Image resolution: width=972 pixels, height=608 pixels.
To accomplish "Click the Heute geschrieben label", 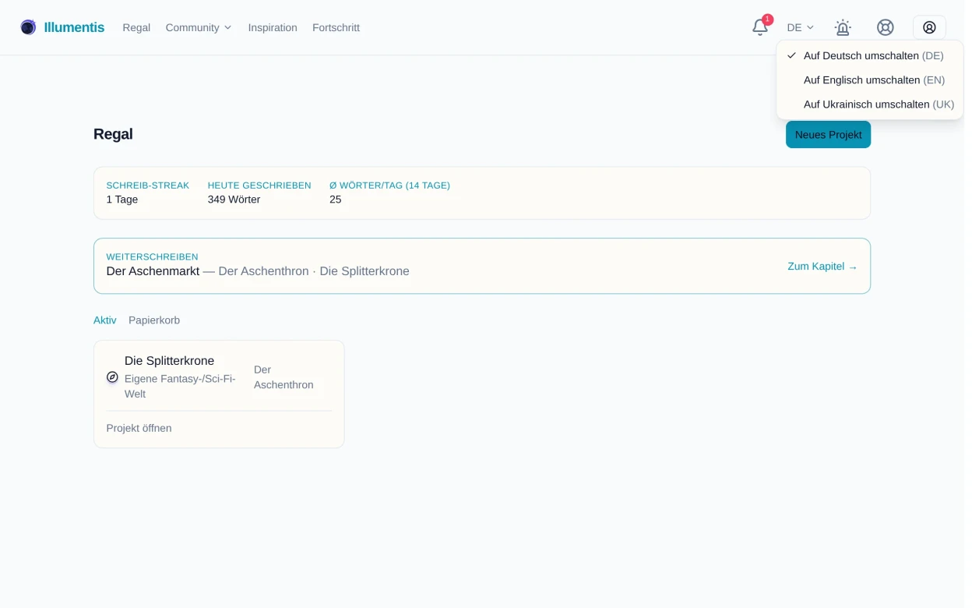I will click(259, 186).
